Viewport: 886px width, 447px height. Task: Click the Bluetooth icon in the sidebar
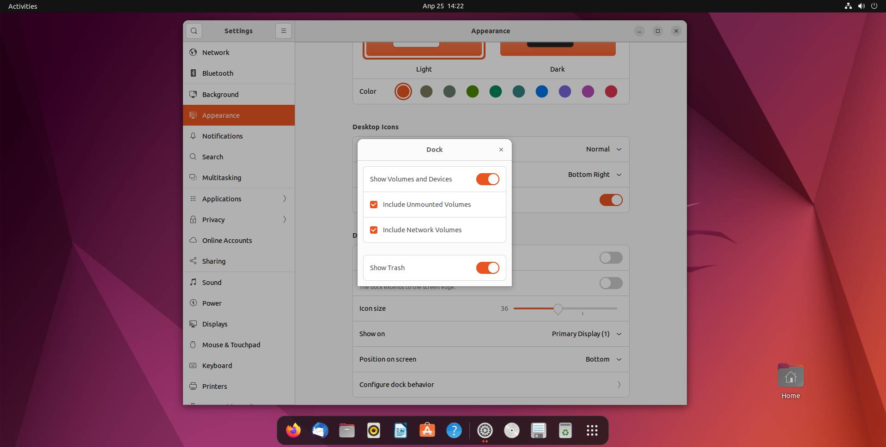click(x=193, y=73)
